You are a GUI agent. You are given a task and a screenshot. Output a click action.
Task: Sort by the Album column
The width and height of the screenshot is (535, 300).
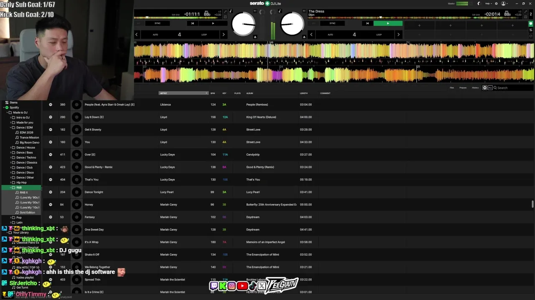pos(250,93)
